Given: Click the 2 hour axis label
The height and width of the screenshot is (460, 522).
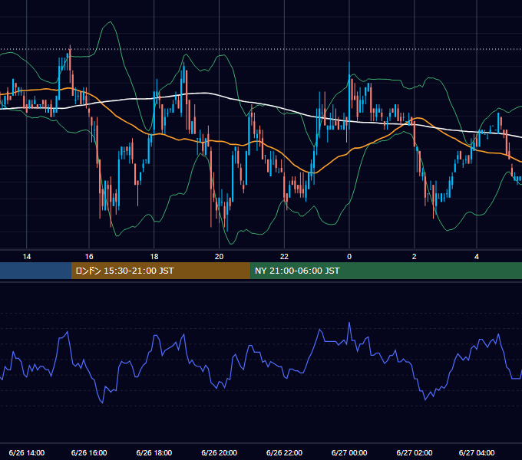Looking at the screenshot, I should (414, 257).
